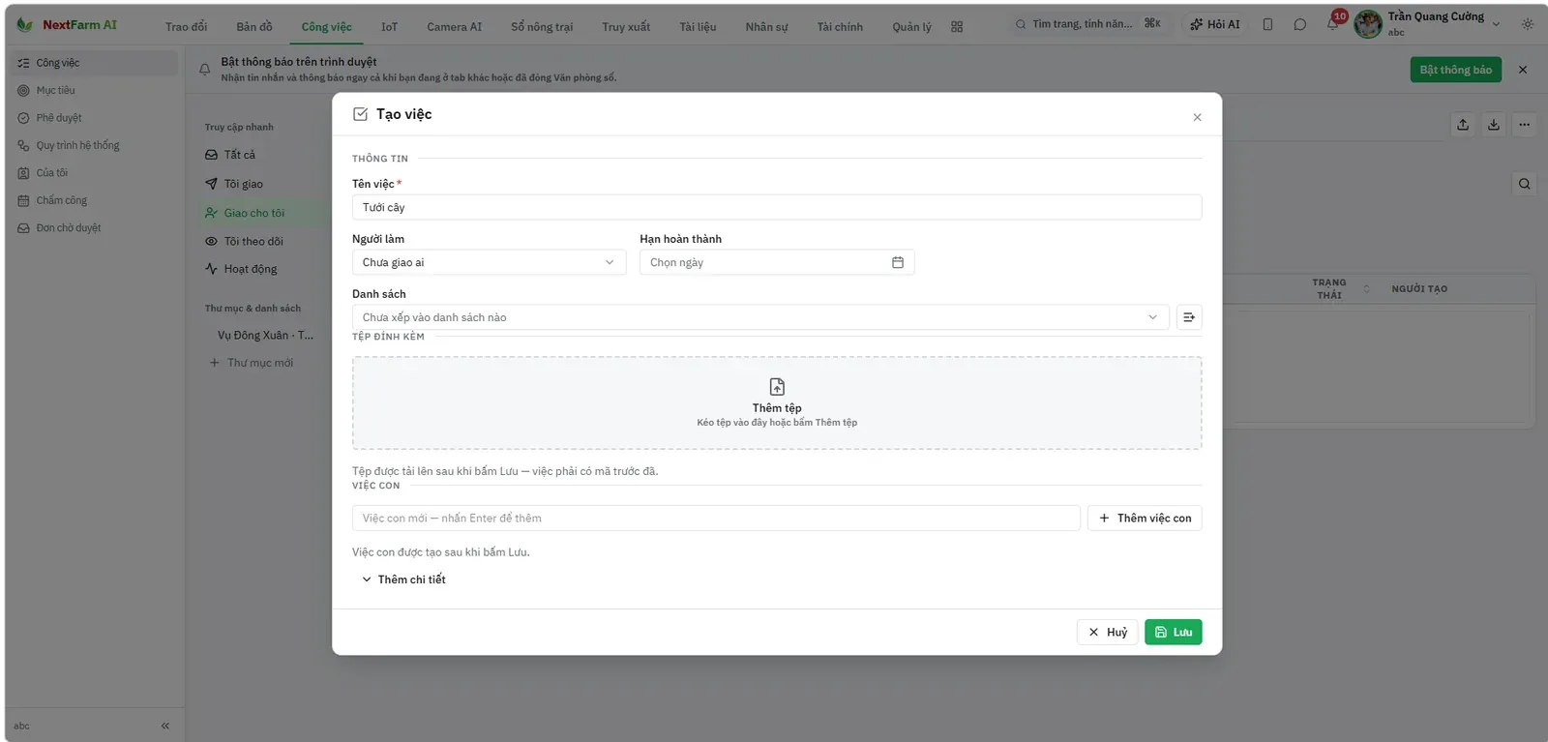Click the Thêm tệp upload icon
This screenshot has height=742, width=1548.
tap(777, 387)
